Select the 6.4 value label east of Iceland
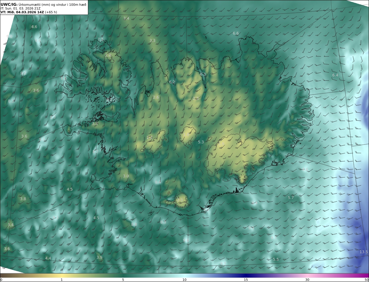 coord(335,75)
